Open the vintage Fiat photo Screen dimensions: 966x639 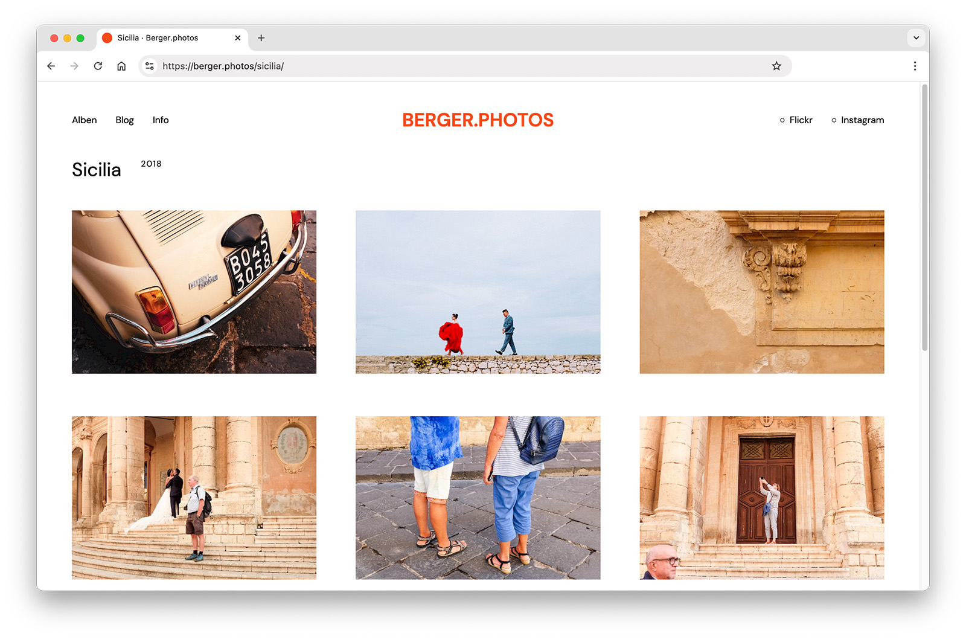point(193,292)
